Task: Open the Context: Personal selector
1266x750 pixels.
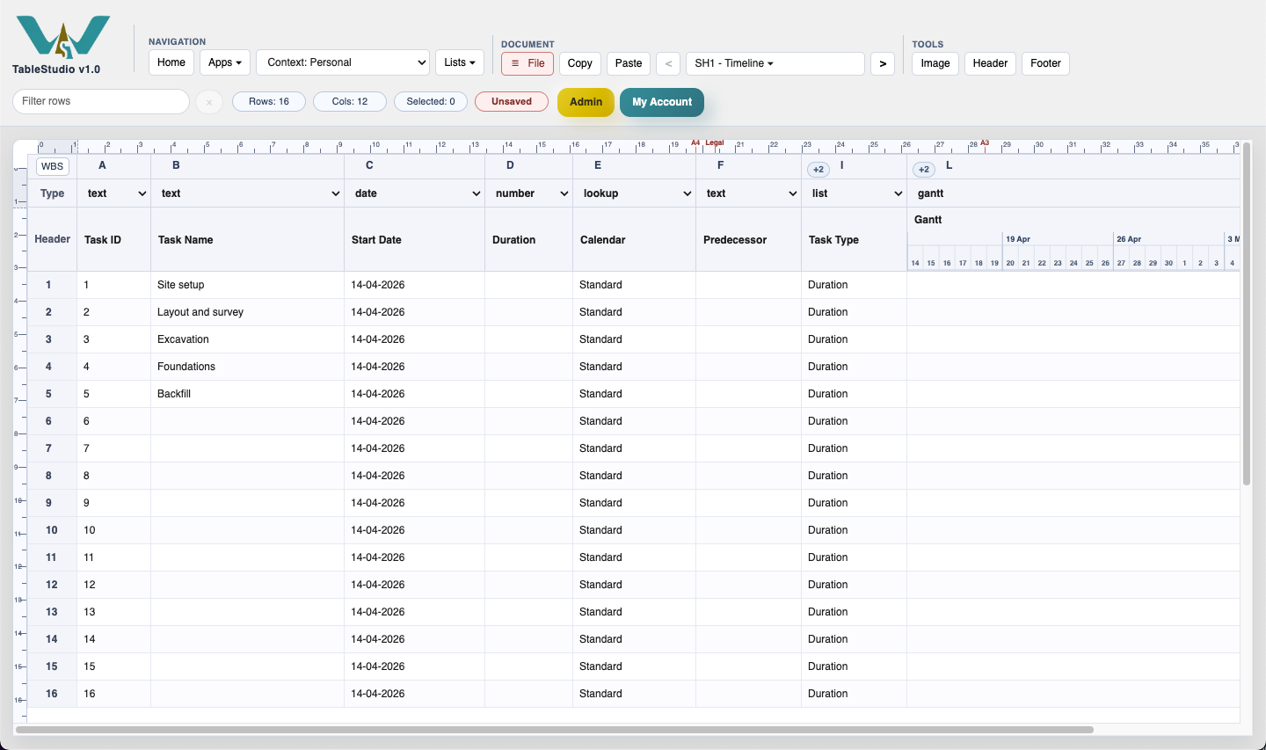Action: point(343,62)
